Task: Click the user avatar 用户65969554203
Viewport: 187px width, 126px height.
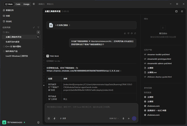Action: (x=4, y=122)
